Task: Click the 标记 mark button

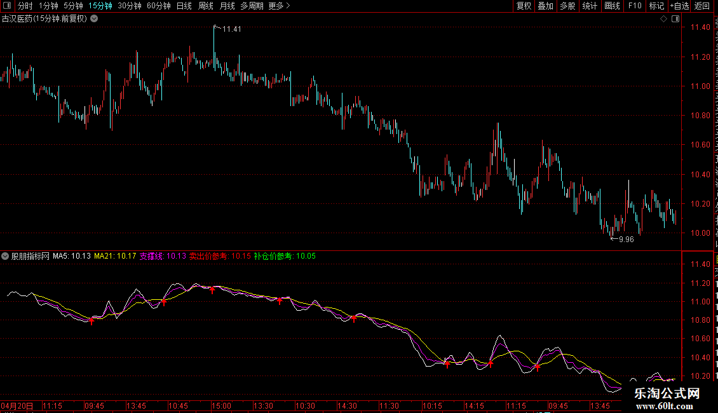Action: (x=656, y=6)
